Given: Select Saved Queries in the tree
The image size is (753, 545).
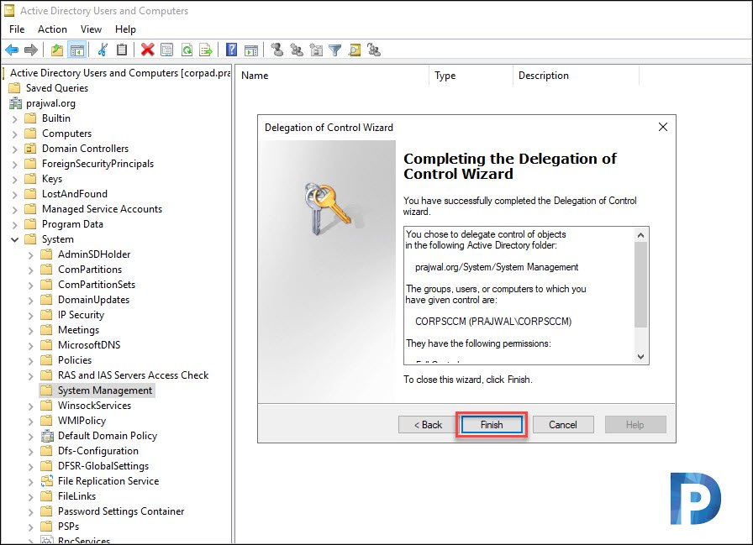Looking at the screenshot, I should pyautogui.click(x=56, y=88).
